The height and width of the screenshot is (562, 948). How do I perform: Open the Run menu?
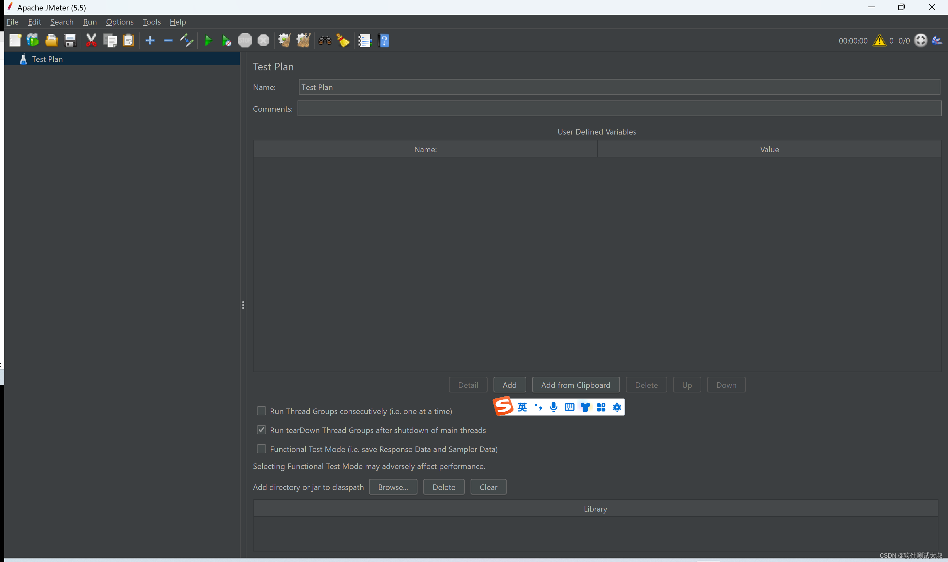pyautogui.click(x=90, y=22)
